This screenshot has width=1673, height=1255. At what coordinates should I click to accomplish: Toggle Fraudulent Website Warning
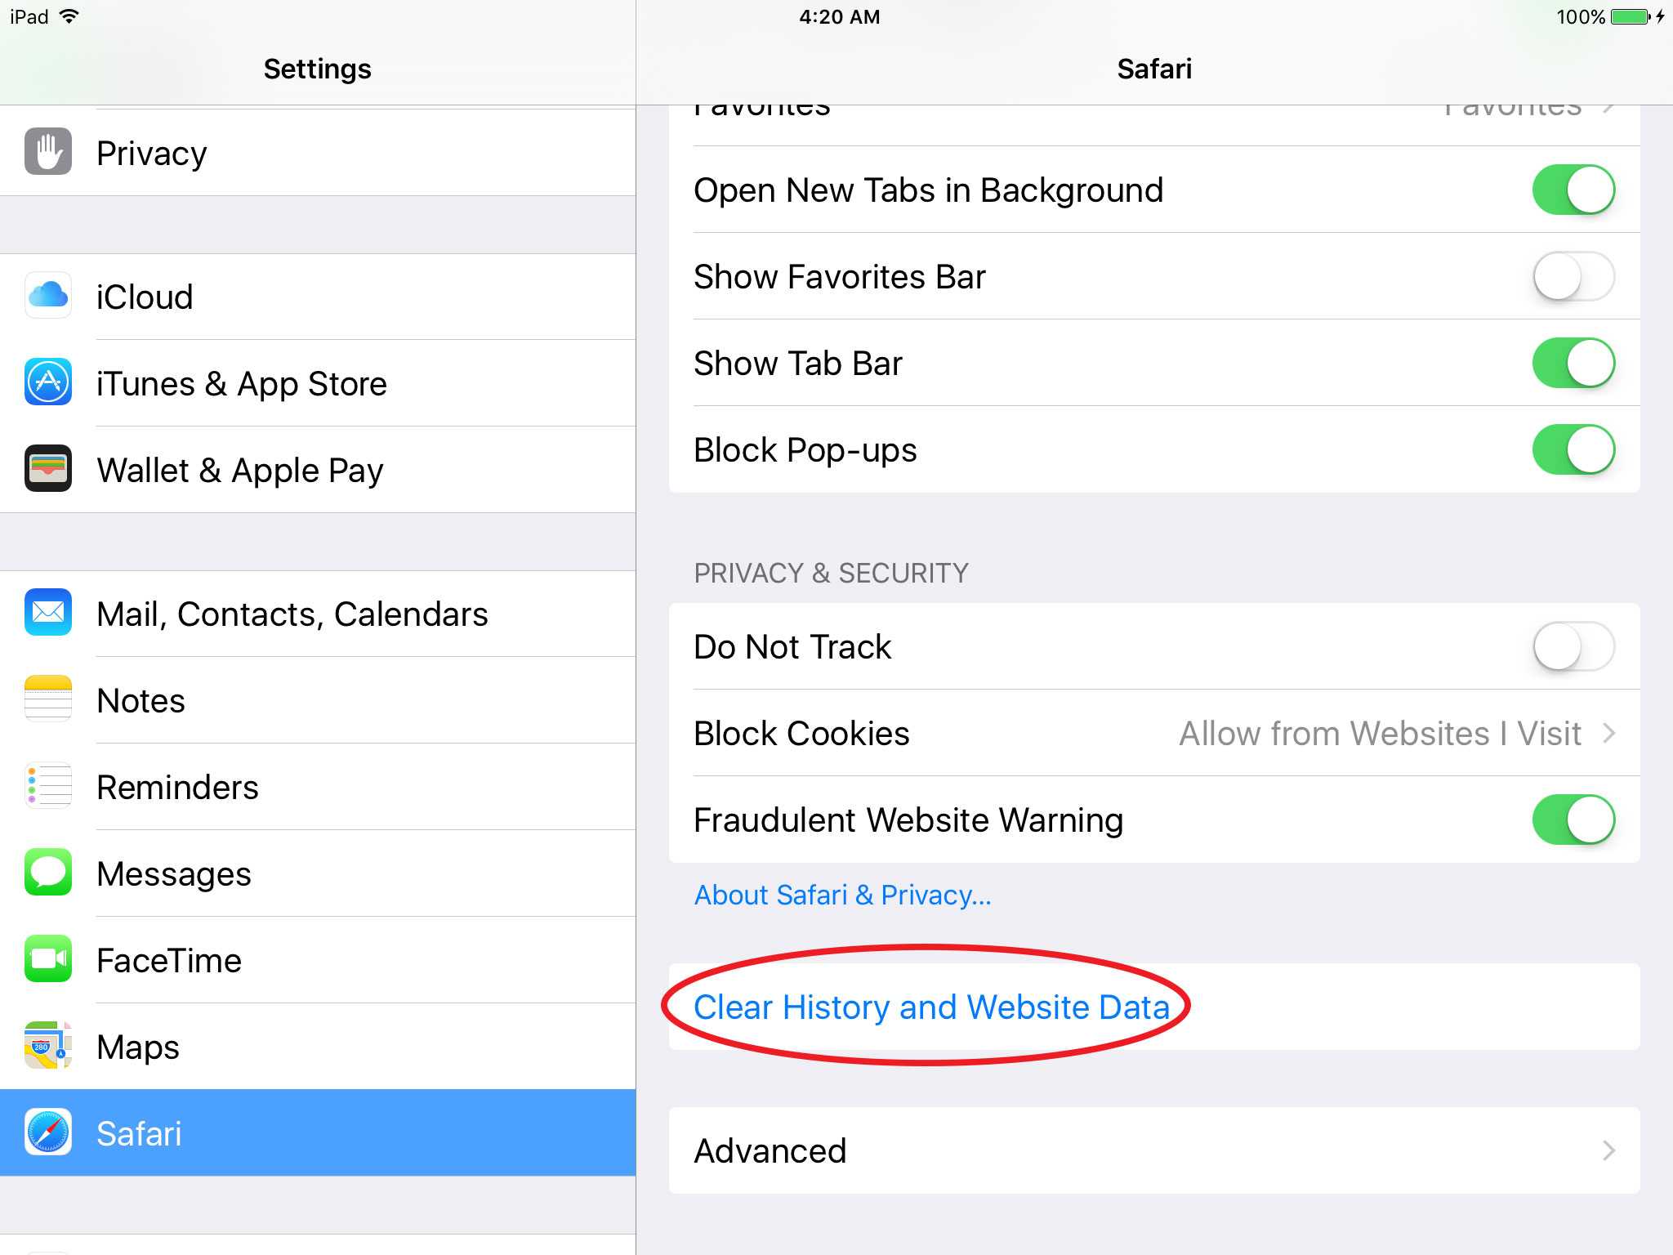click(1577, 821)
